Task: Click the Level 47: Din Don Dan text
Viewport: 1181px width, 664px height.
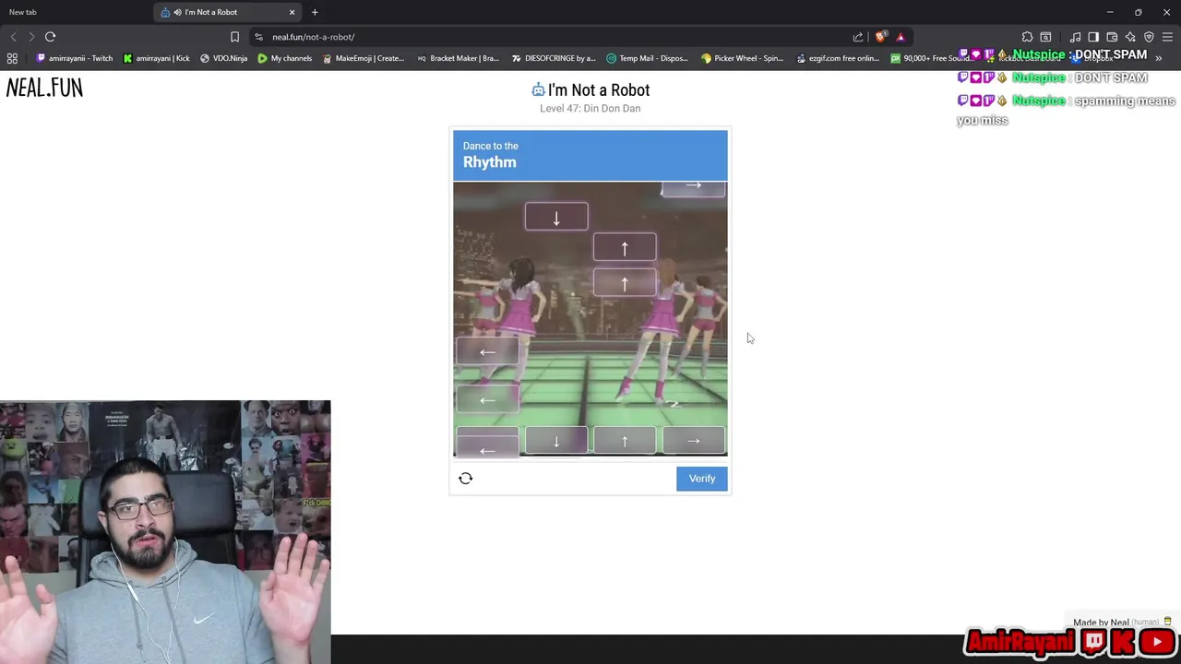Action: (590, 108)
